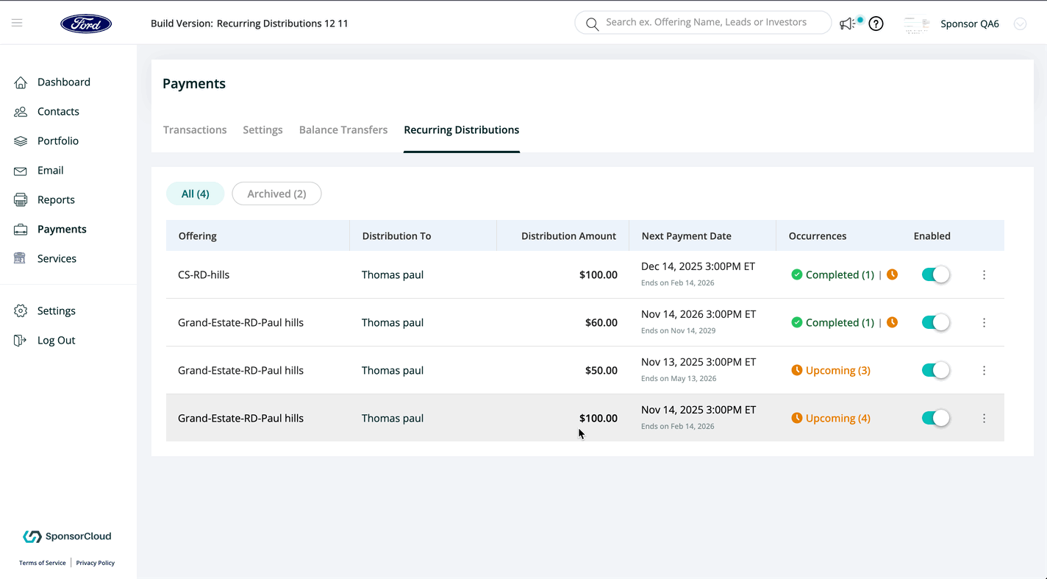Click the Settings gear icon in sidebar
Viewport: 1047px width, 579px height.
tap(21, 311)
